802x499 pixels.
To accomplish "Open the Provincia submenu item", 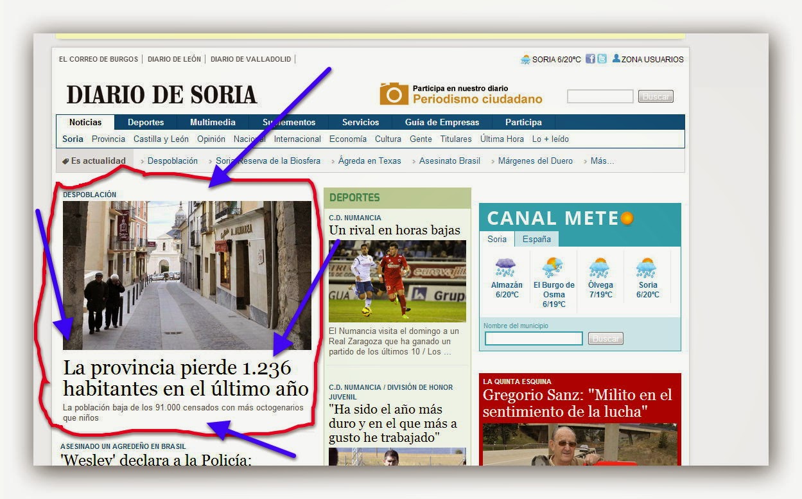I will [x=109, y=139].
